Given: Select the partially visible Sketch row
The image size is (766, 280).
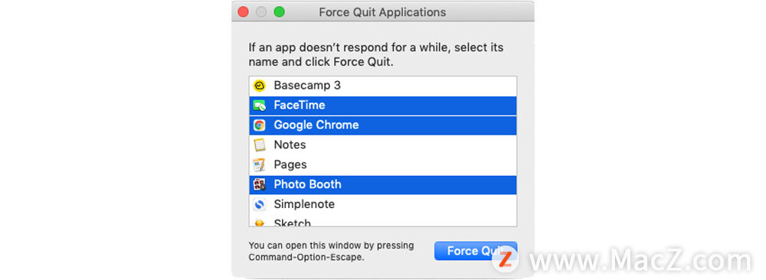Looking at the screenshot, I should tap(383, 221).
